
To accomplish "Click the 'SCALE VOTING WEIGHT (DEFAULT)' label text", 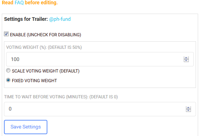I will (x=46, y=71).
